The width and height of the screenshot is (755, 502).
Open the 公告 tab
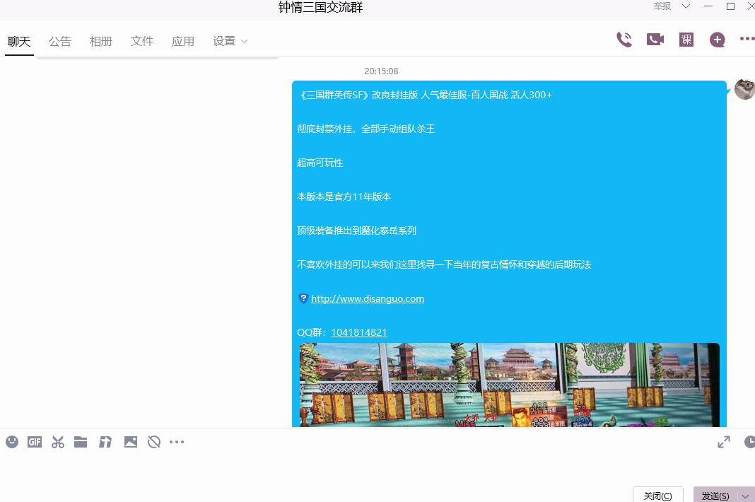[59, 42]
